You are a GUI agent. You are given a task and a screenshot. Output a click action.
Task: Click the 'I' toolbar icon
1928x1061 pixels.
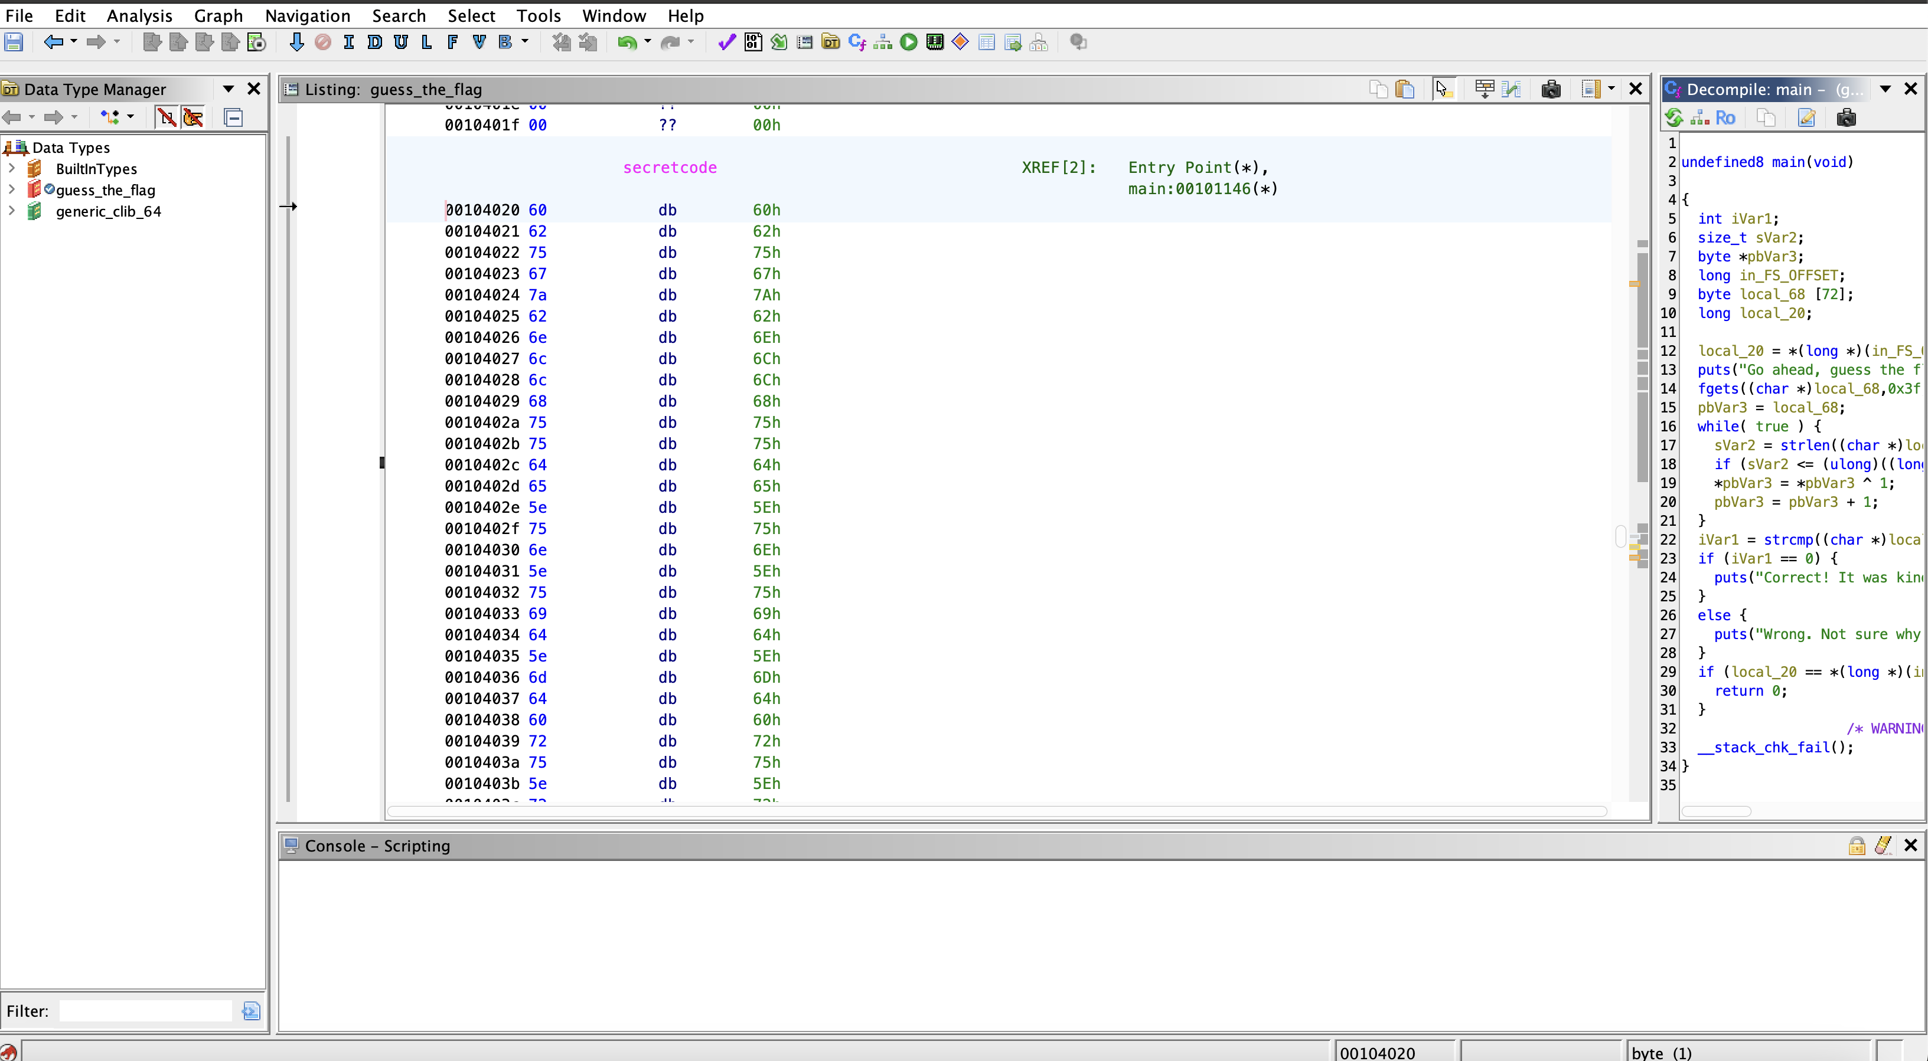click(x=349, y=42)
